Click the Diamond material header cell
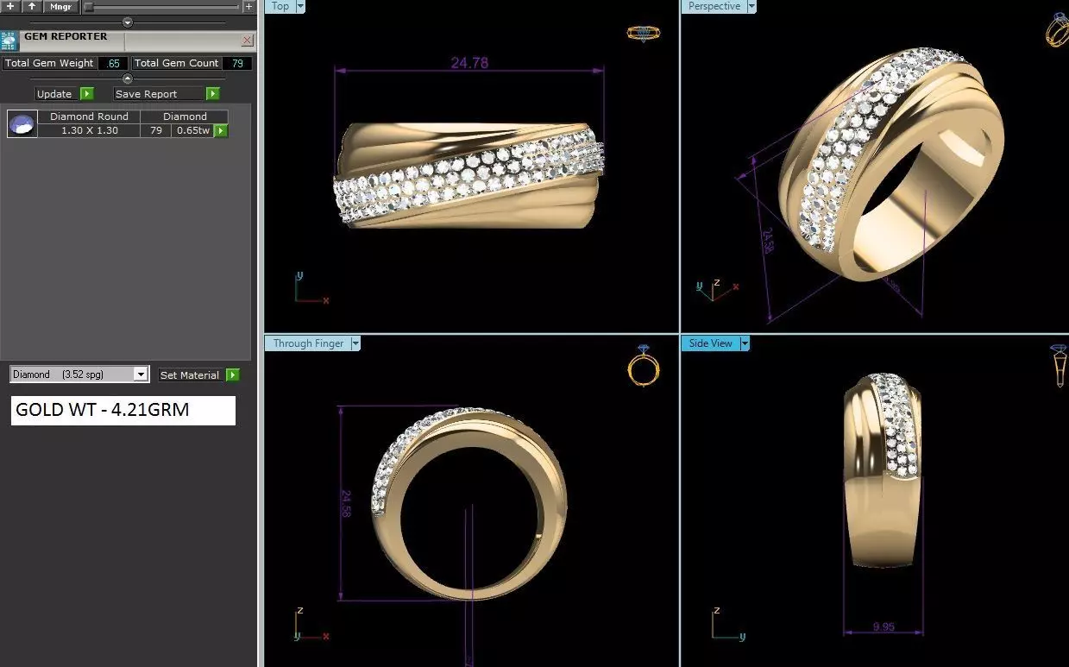Image resolution: width=1069 pixels, height=667 pixels. coord(185,116)
